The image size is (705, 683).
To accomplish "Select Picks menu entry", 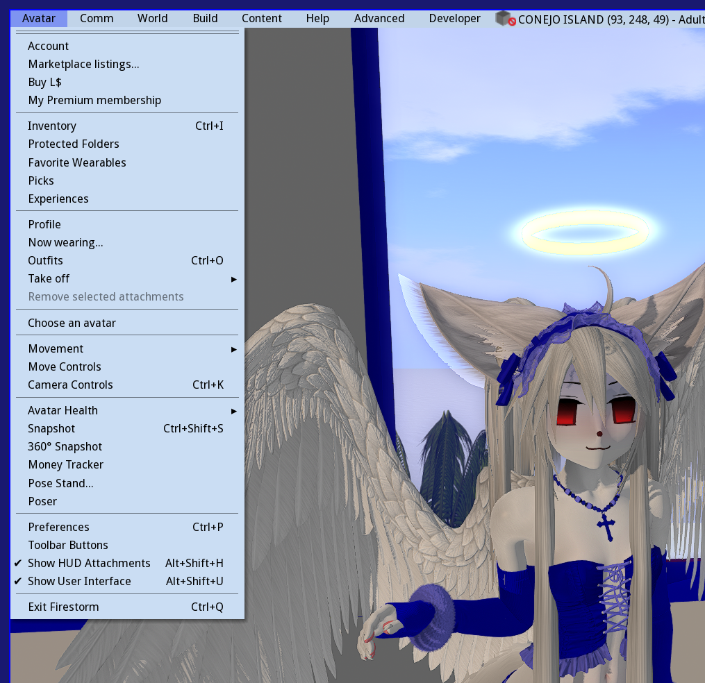I will point(127,180).
